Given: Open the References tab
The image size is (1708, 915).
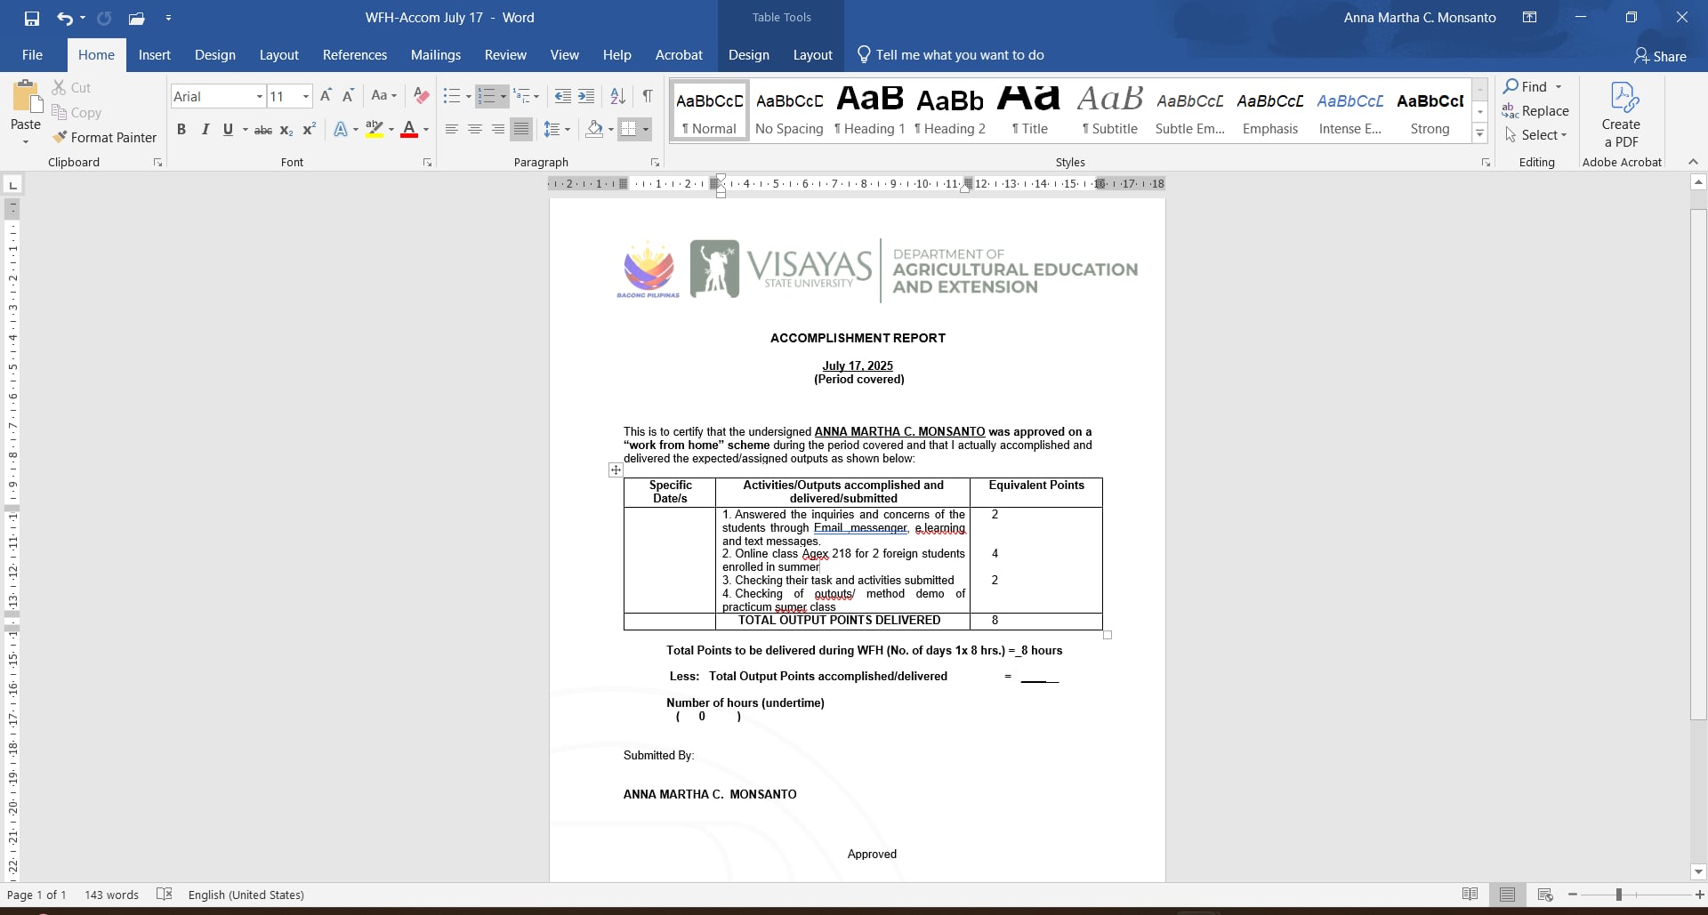Looking at the screenshot, I should click(x=354, y=55).
